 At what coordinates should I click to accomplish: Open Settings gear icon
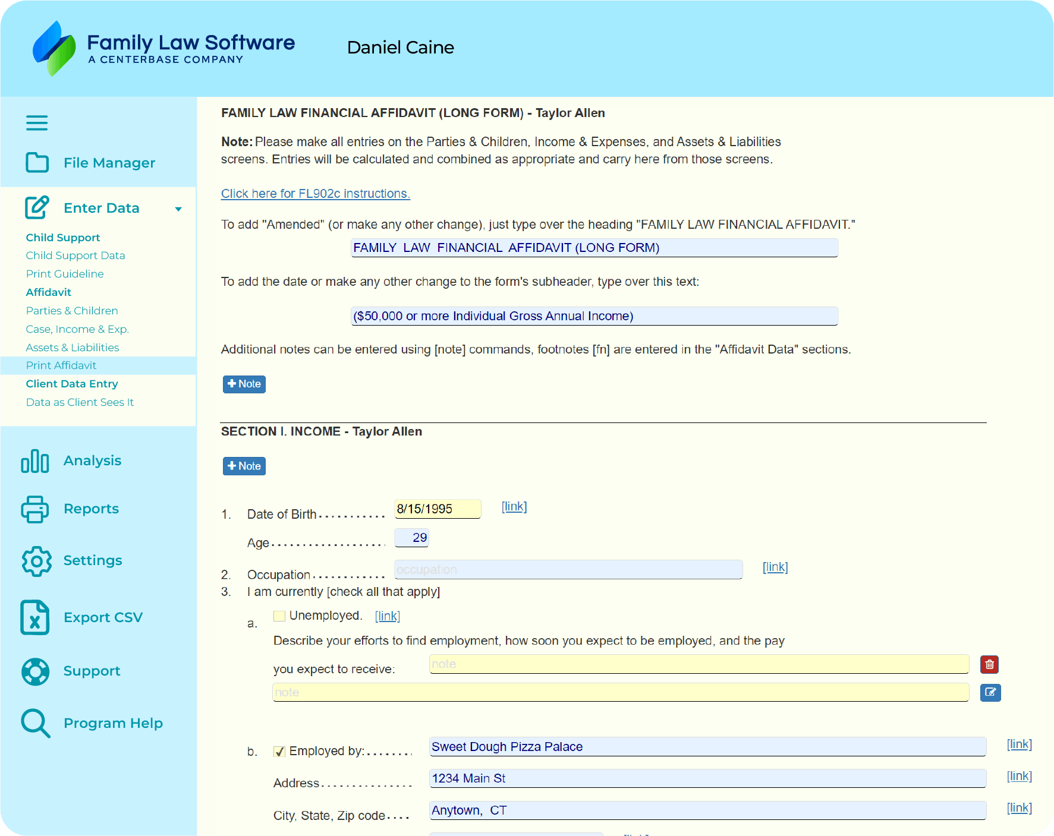tap(36, 561)
